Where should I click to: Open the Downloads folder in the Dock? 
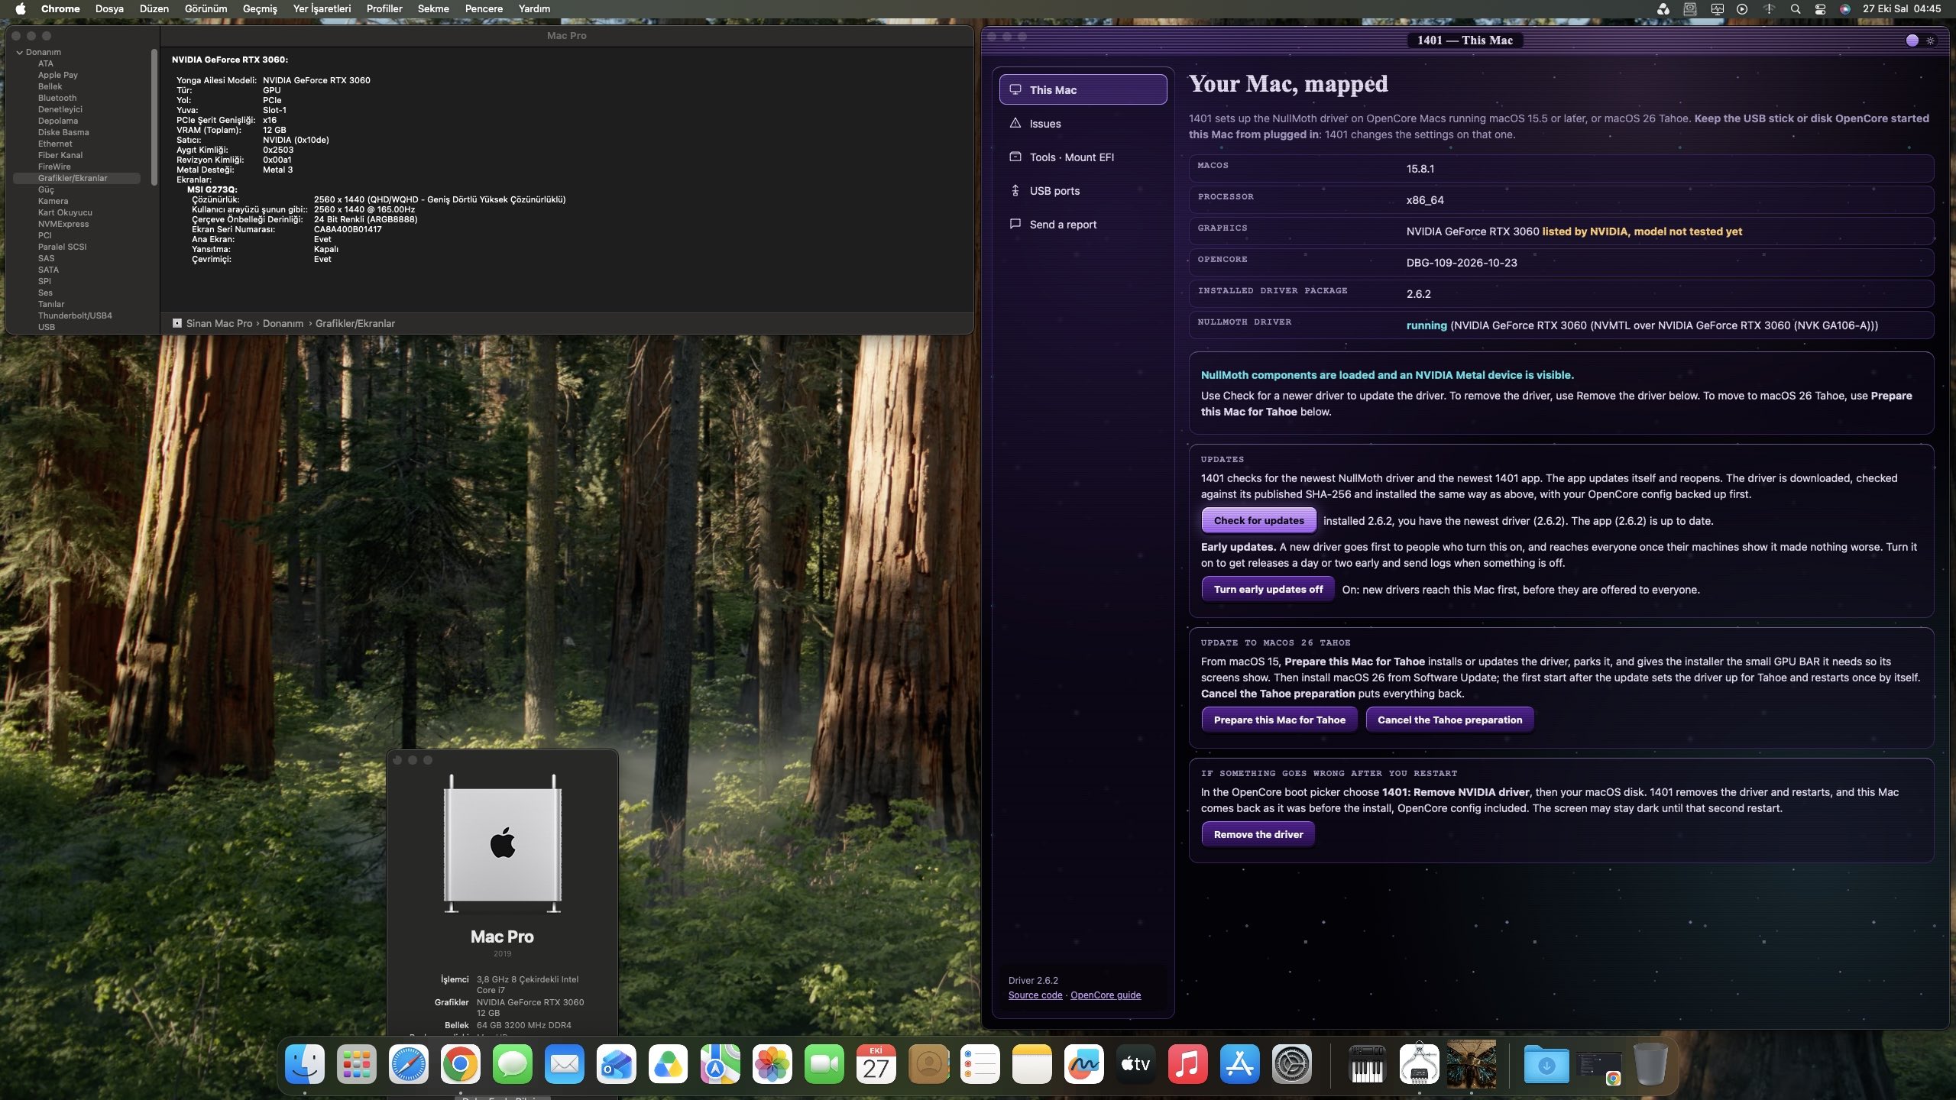point(1546,1063)
